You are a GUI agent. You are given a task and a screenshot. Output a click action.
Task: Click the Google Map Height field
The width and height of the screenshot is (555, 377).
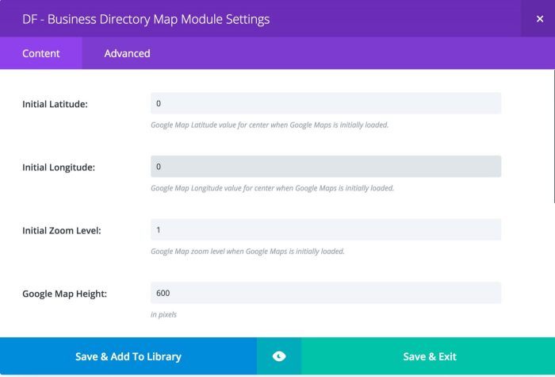pyautogui.click(x=326, y=293)
